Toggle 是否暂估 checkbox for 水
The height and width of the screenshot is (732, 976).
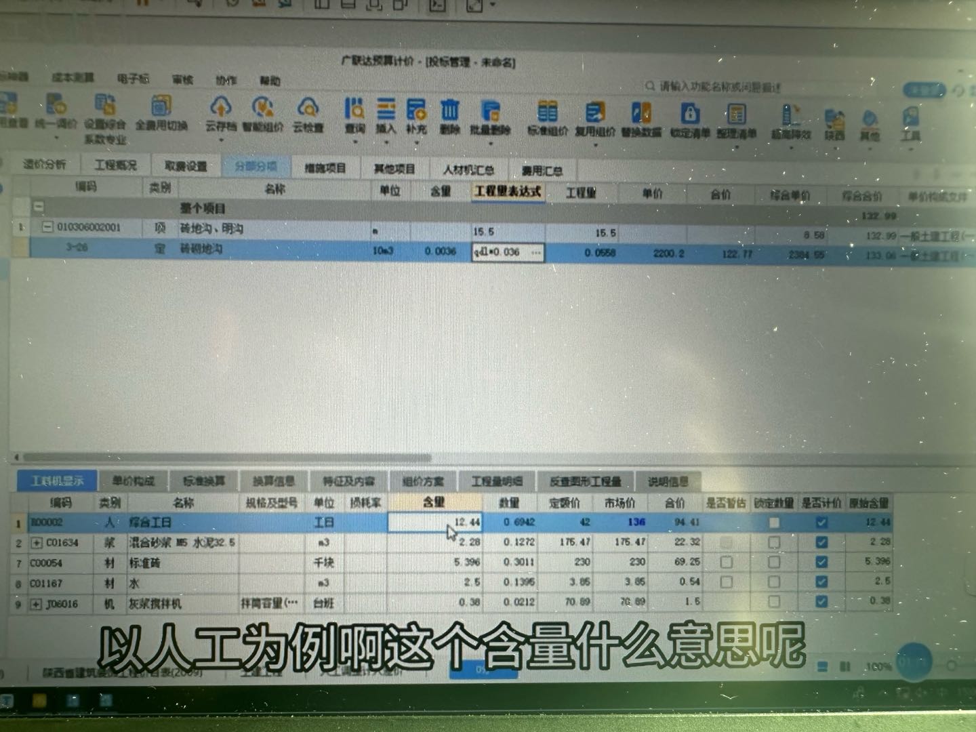pyautogui.click(x=726, y=582)
